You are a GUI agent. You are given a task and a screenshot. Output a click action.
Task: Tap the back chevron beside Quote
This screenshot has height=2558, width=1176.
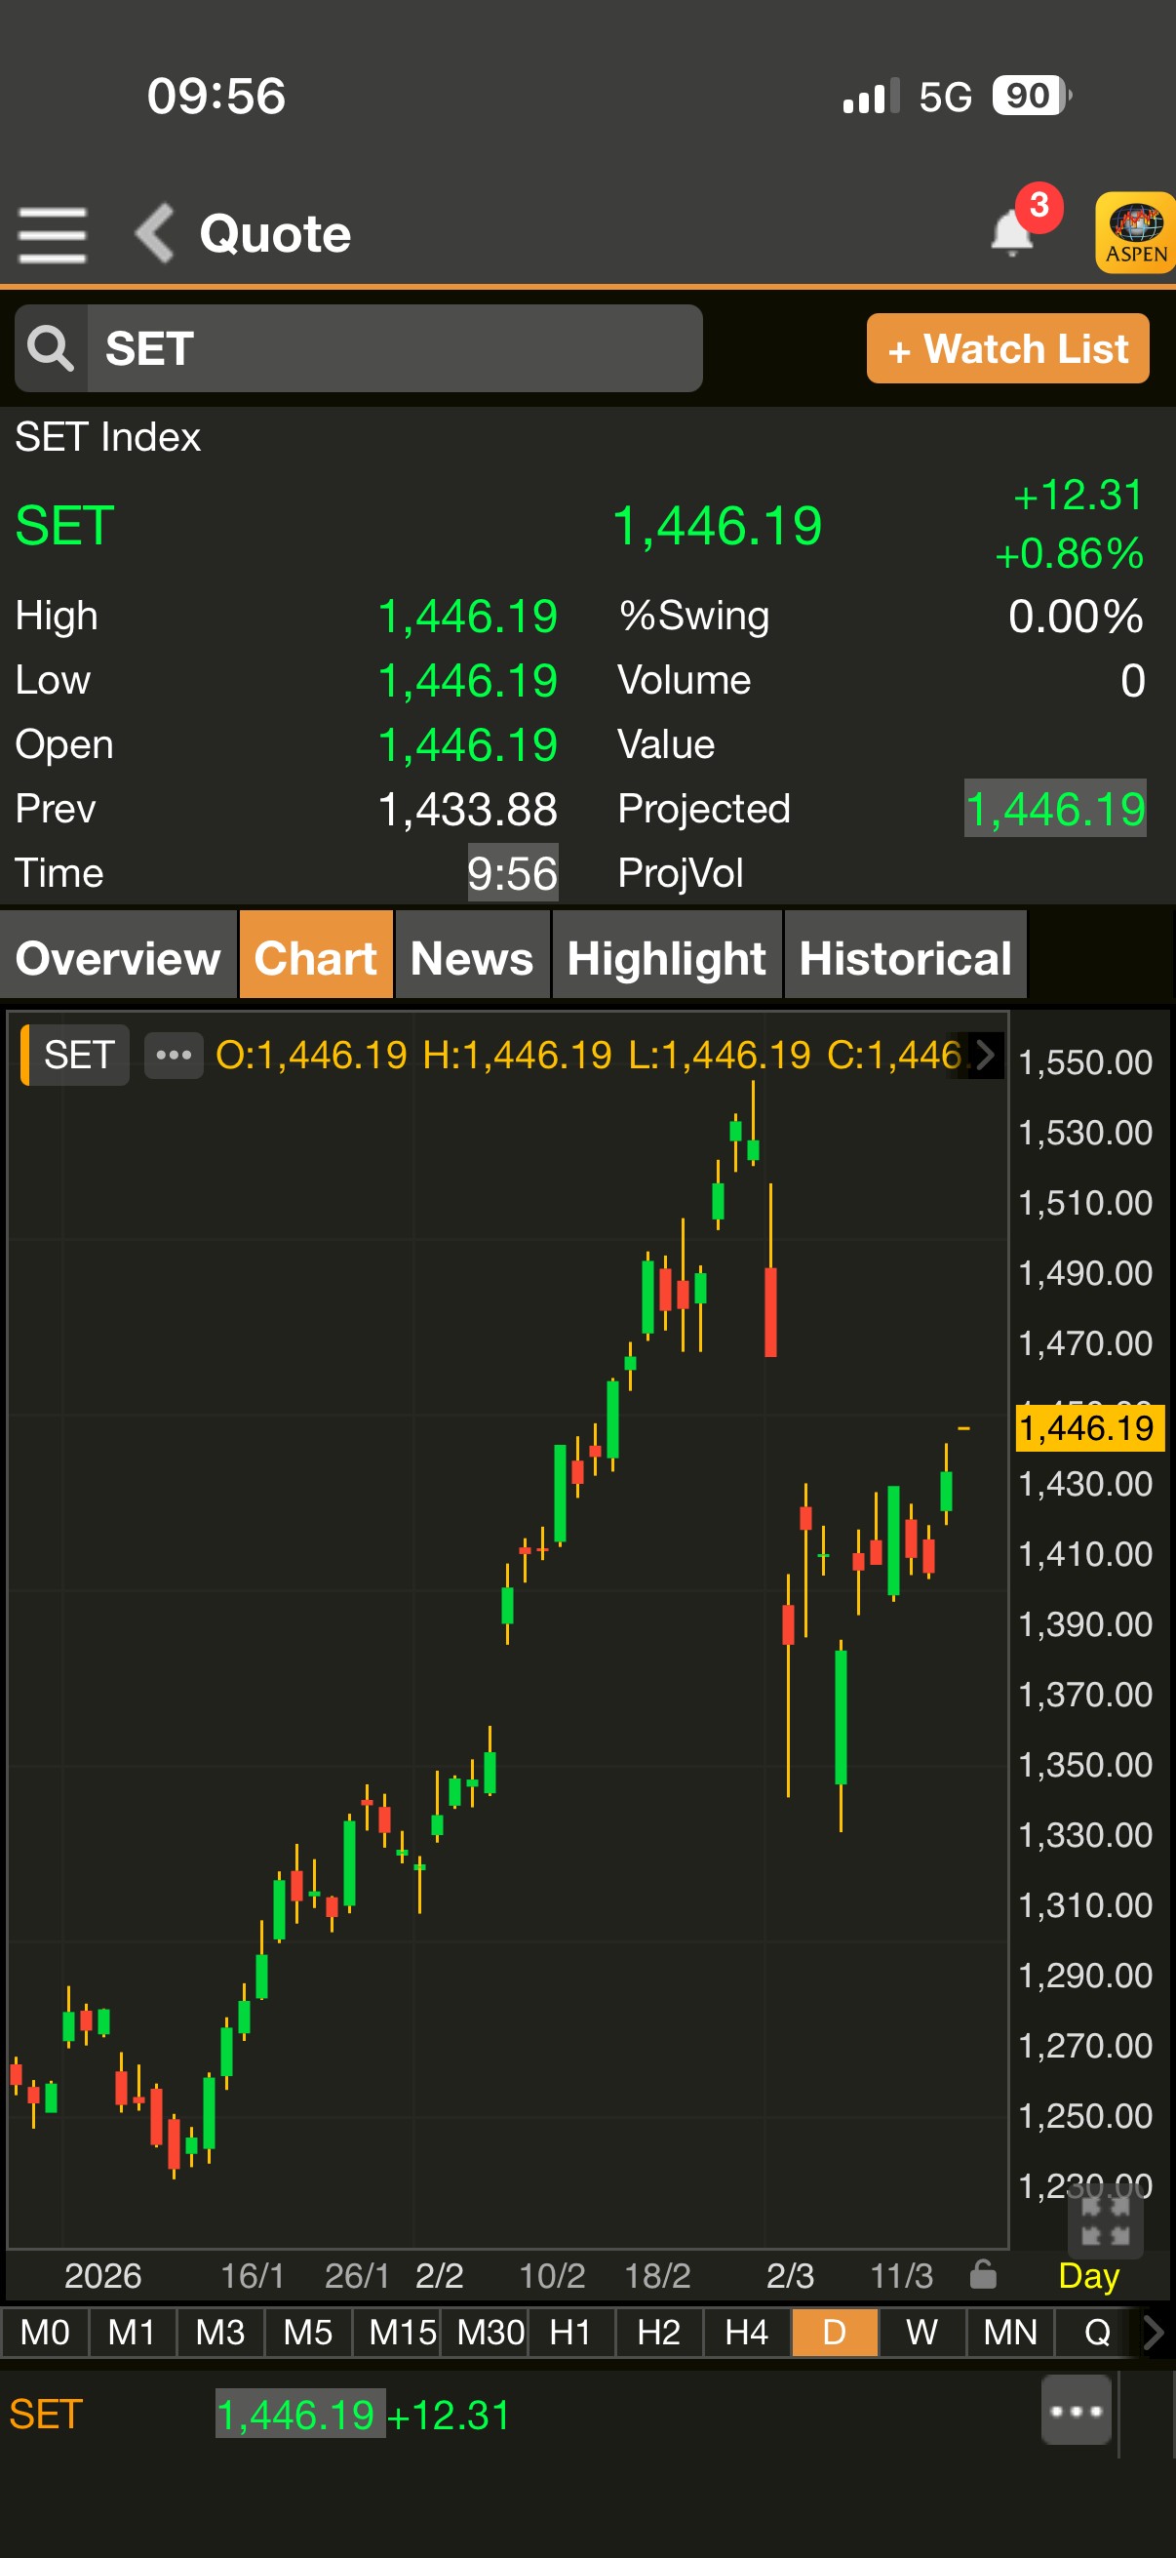click(x=155, y=234)
